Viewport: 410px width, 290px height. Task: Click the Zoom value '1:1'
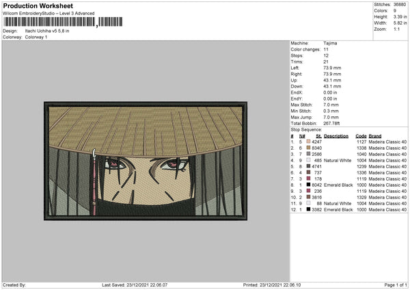pos(396,29)
